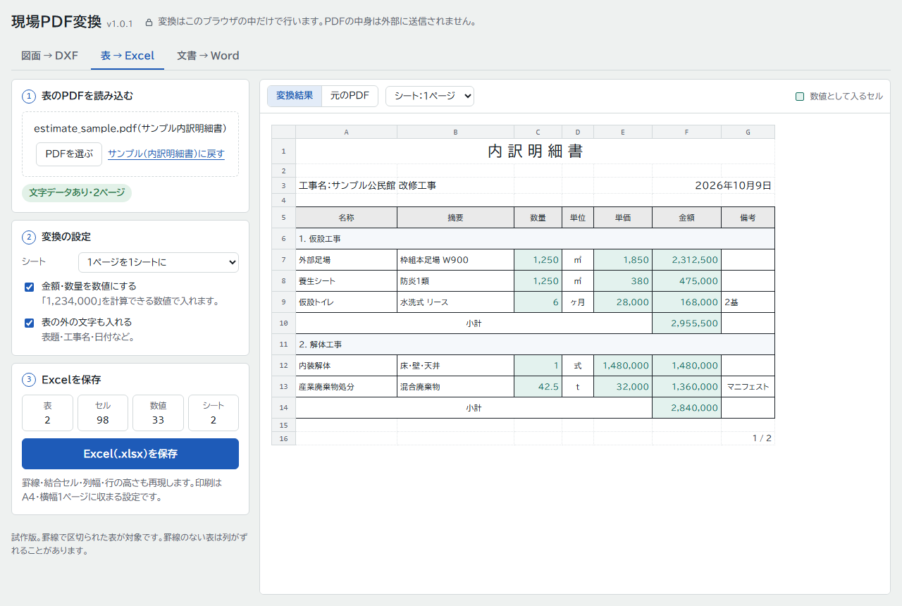Click サンプル(内訳明細書)に戻す link
Image resolution: width=902 pixels, height=606 pixels.
pos(166,154)
